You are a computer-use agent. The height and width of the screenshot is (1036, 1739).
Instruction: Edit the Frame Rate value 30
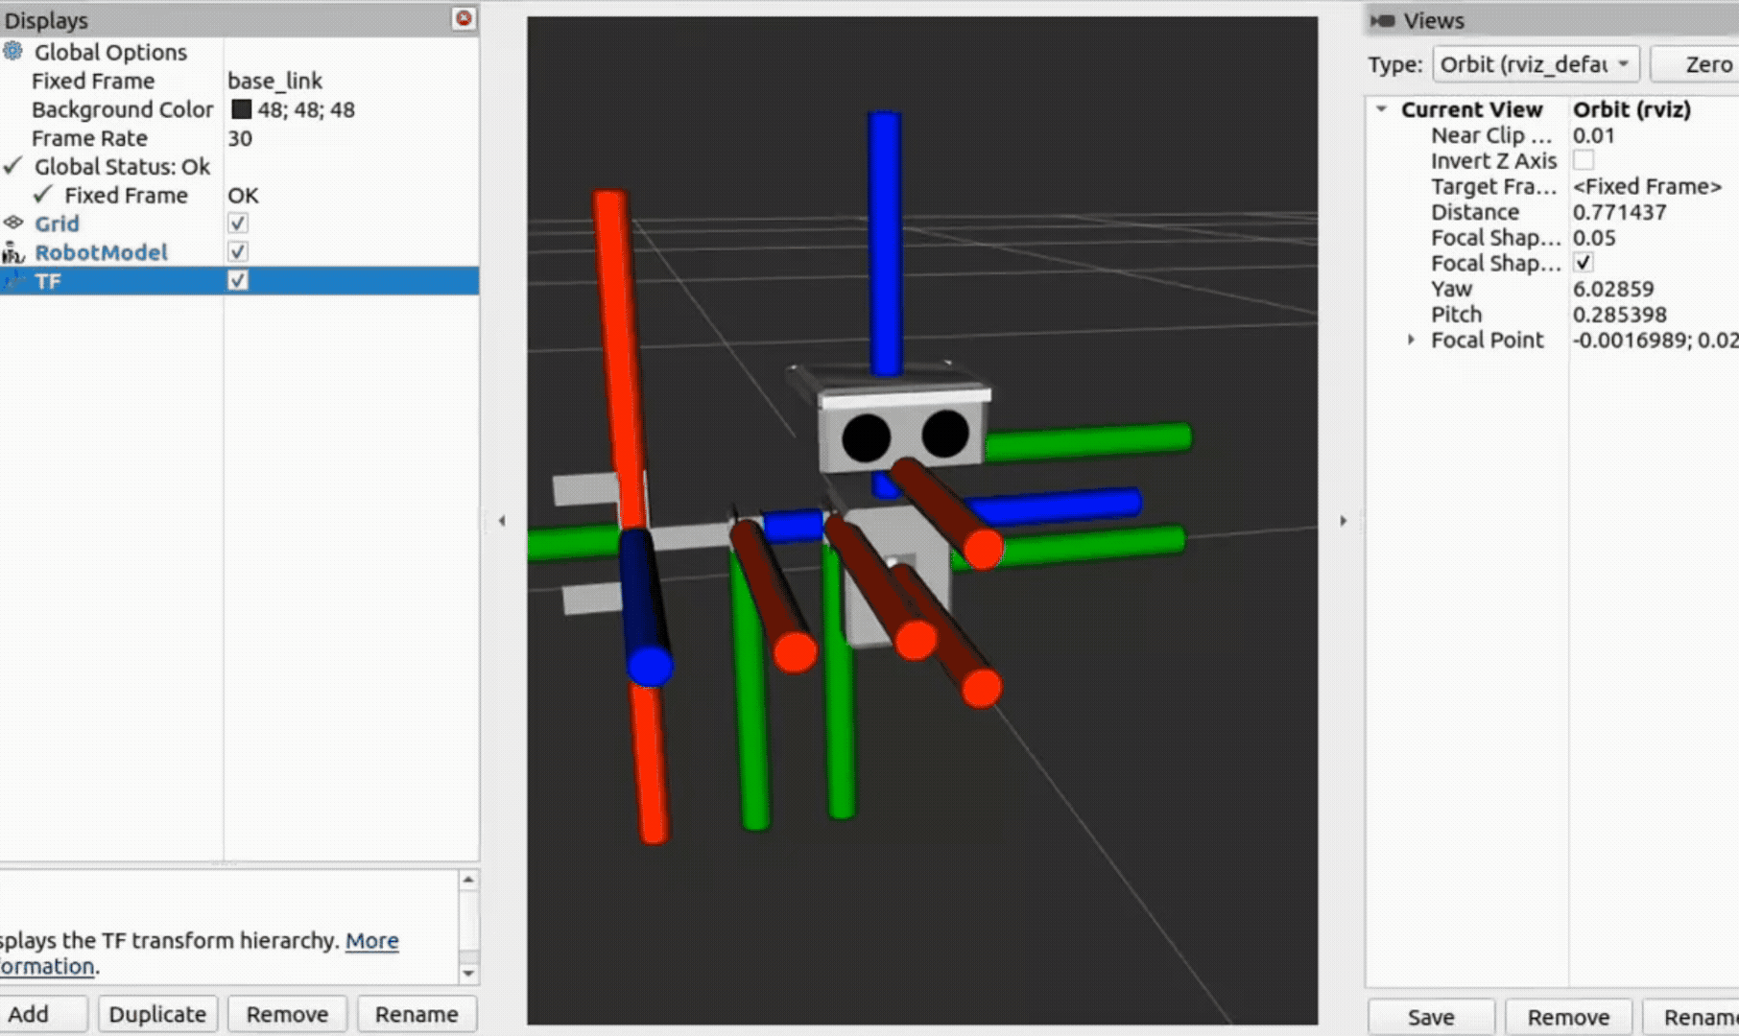pos(240,138)
